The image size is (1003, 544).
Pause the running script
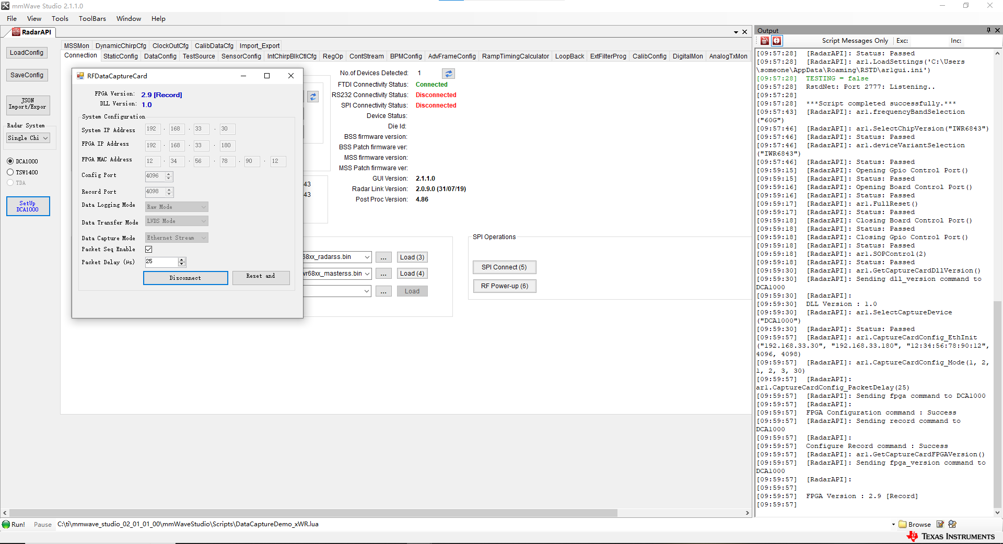43,525
